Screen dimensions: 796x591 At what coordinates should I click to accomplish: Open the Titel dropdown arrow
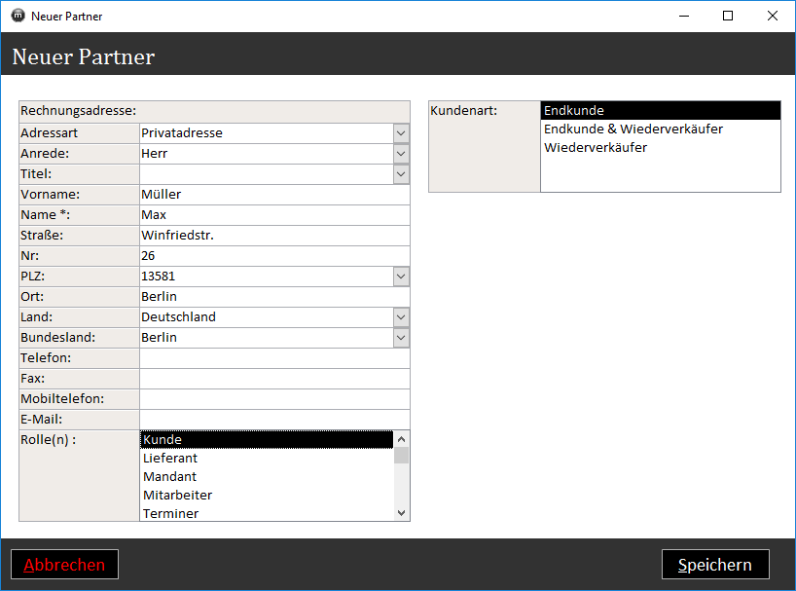pos(401,174)
